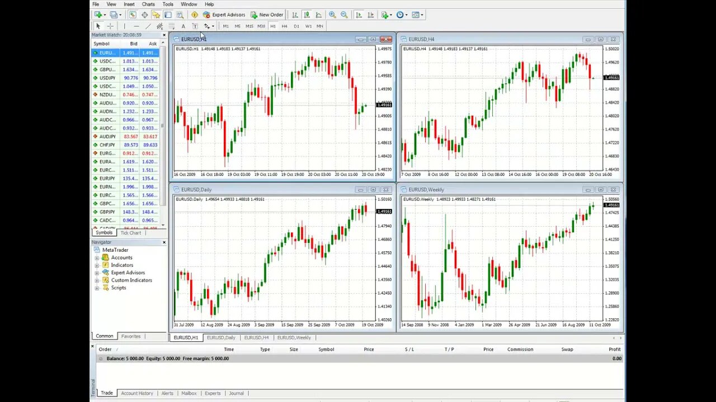Click the Profiles icon
Image resolution: width=716 pixels, height=402 pixels.
pyautogui.click(x=113, y=15)
